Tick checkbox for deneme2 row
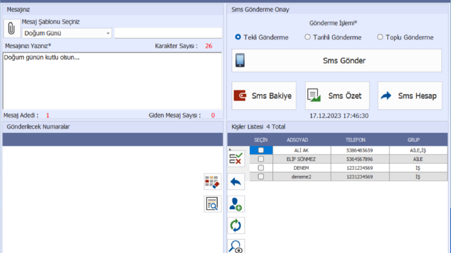Image resolution: width=451 pixels, height=253 pixels. tap(261, 176)
